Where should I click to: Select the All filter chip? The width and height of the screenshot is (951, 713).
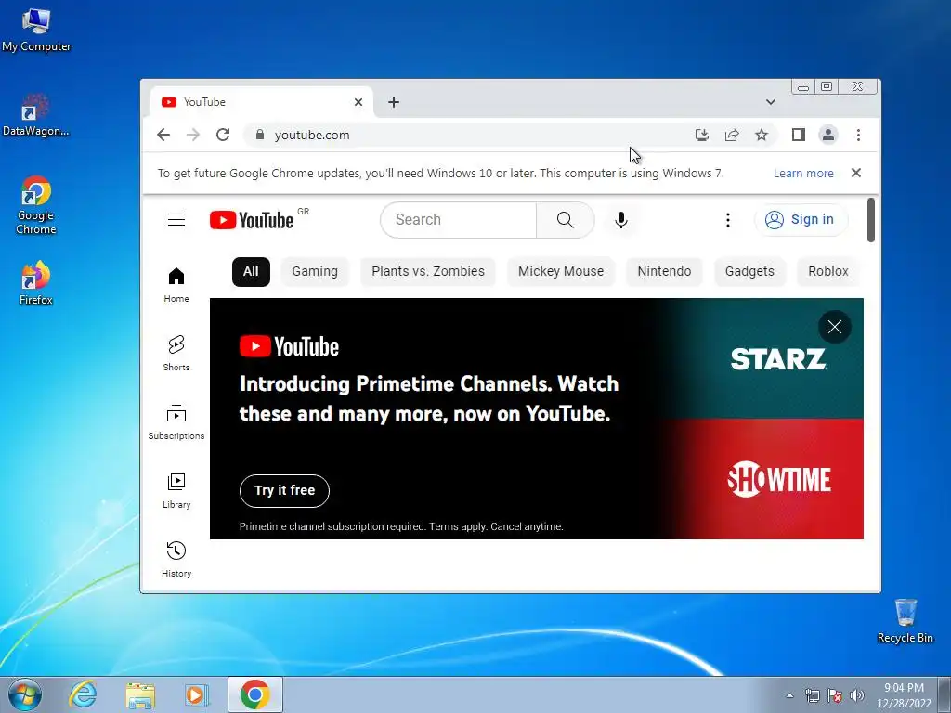pos(251,271)
